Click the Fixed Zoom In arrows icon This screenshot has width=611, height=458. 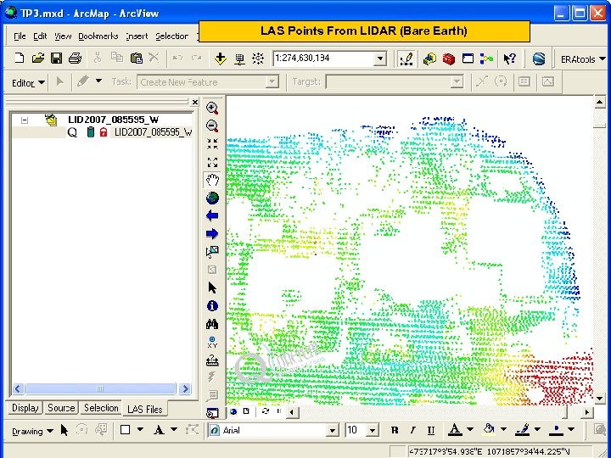212,143
